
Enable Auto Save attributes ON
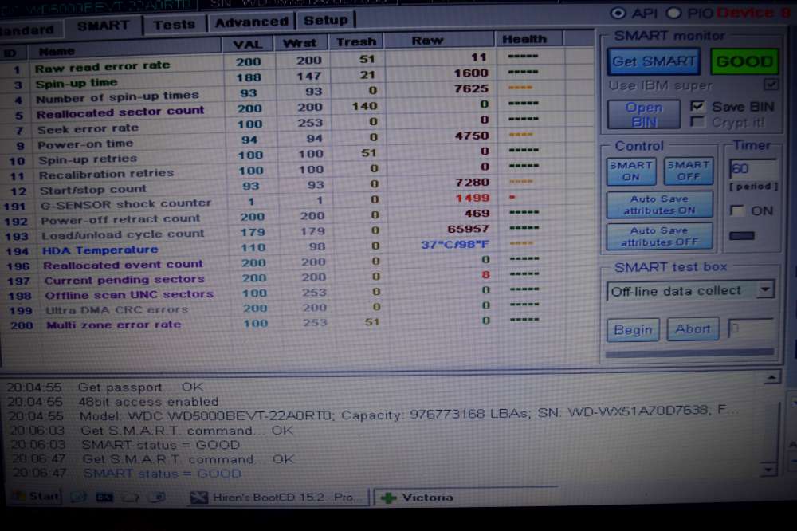pos(658,205)
